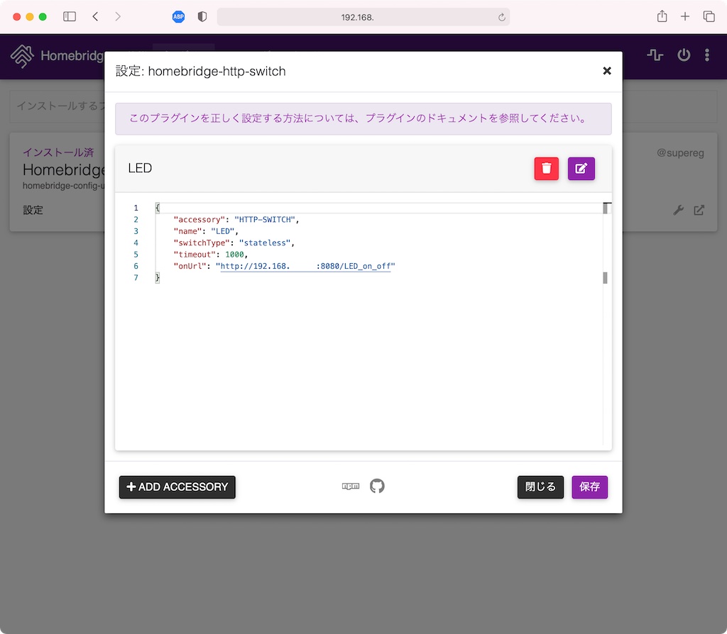Image resolution: width=727 pixels, height=634 pixels.
Task: Open the plugin's external link icon
Action: coord(699,210)
